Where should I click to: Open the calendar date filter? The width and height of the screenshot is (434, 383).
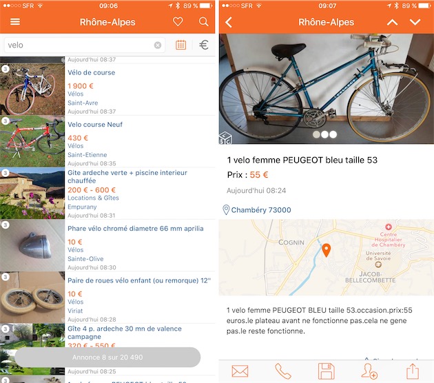[x=180, y=45]
